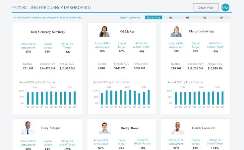The width and height of the screenshot is (244, 150).
Task: Switch fiscal period to Q1
Action: tap(170, 18)
